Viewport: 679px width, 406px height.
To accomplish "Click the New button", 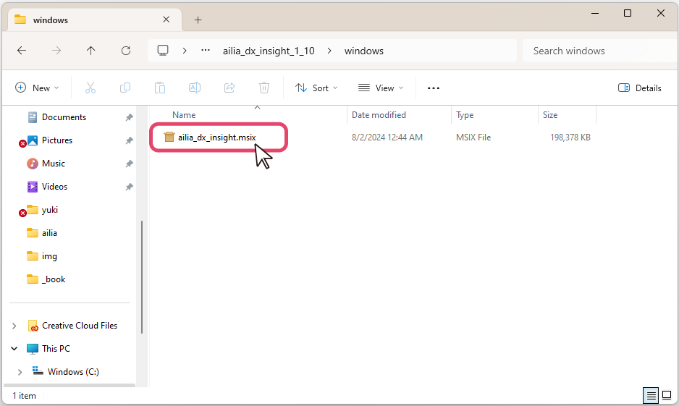I will point(37,88).
